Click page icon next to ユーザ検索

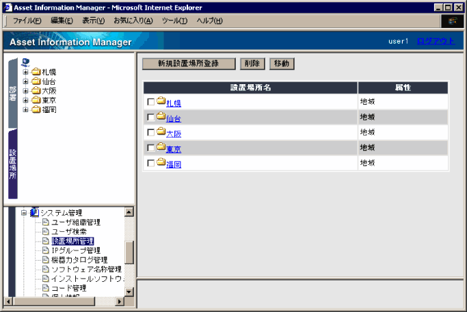(45, 231)
